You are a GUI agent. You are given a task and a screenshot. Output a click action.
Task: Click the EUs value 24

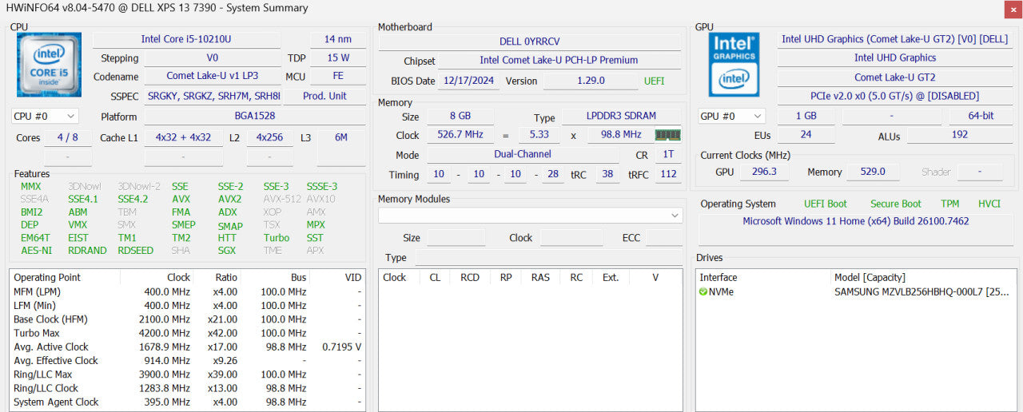point(806,136)
